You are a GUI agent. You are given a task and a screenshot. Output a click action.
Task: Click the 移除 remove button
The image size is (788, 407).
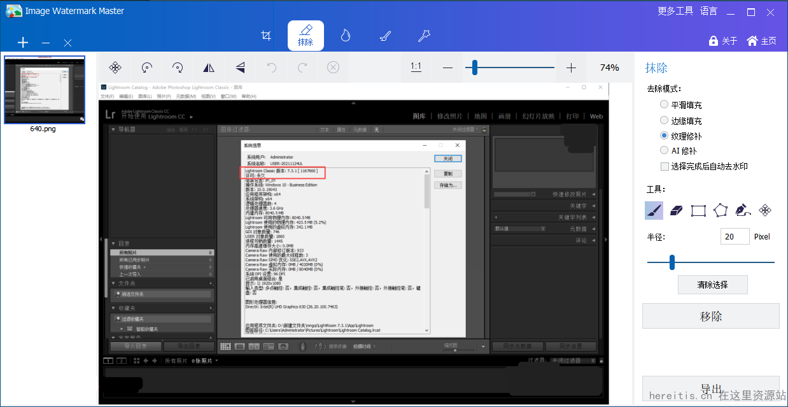(710, 317)
